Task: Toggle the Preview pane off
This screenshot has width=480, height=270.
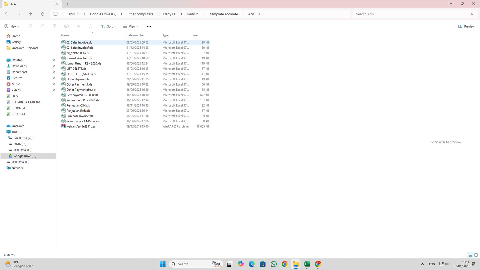Action: tap(466, 26)
